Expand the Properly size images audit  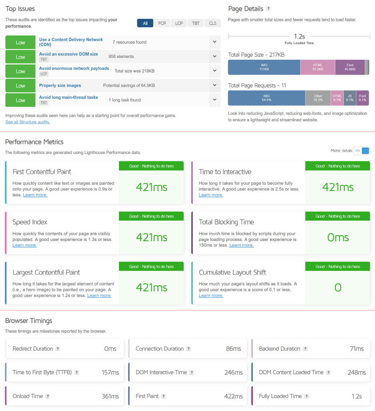pyautogui.click(x=215, y=85)
